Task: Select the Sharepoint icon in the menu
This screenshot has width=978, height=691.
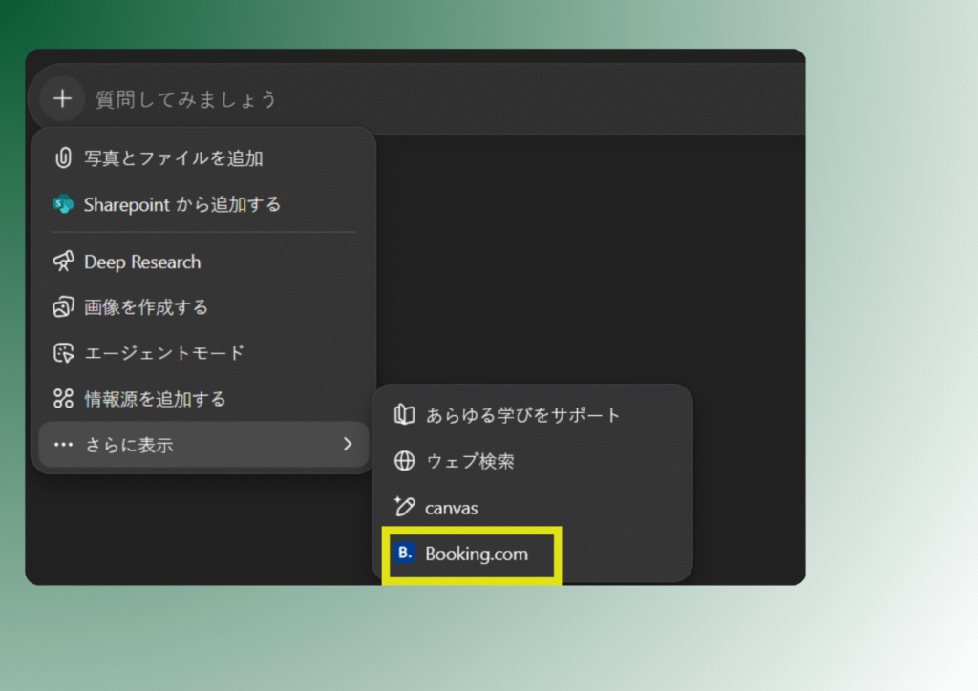Action: [62, 204]
